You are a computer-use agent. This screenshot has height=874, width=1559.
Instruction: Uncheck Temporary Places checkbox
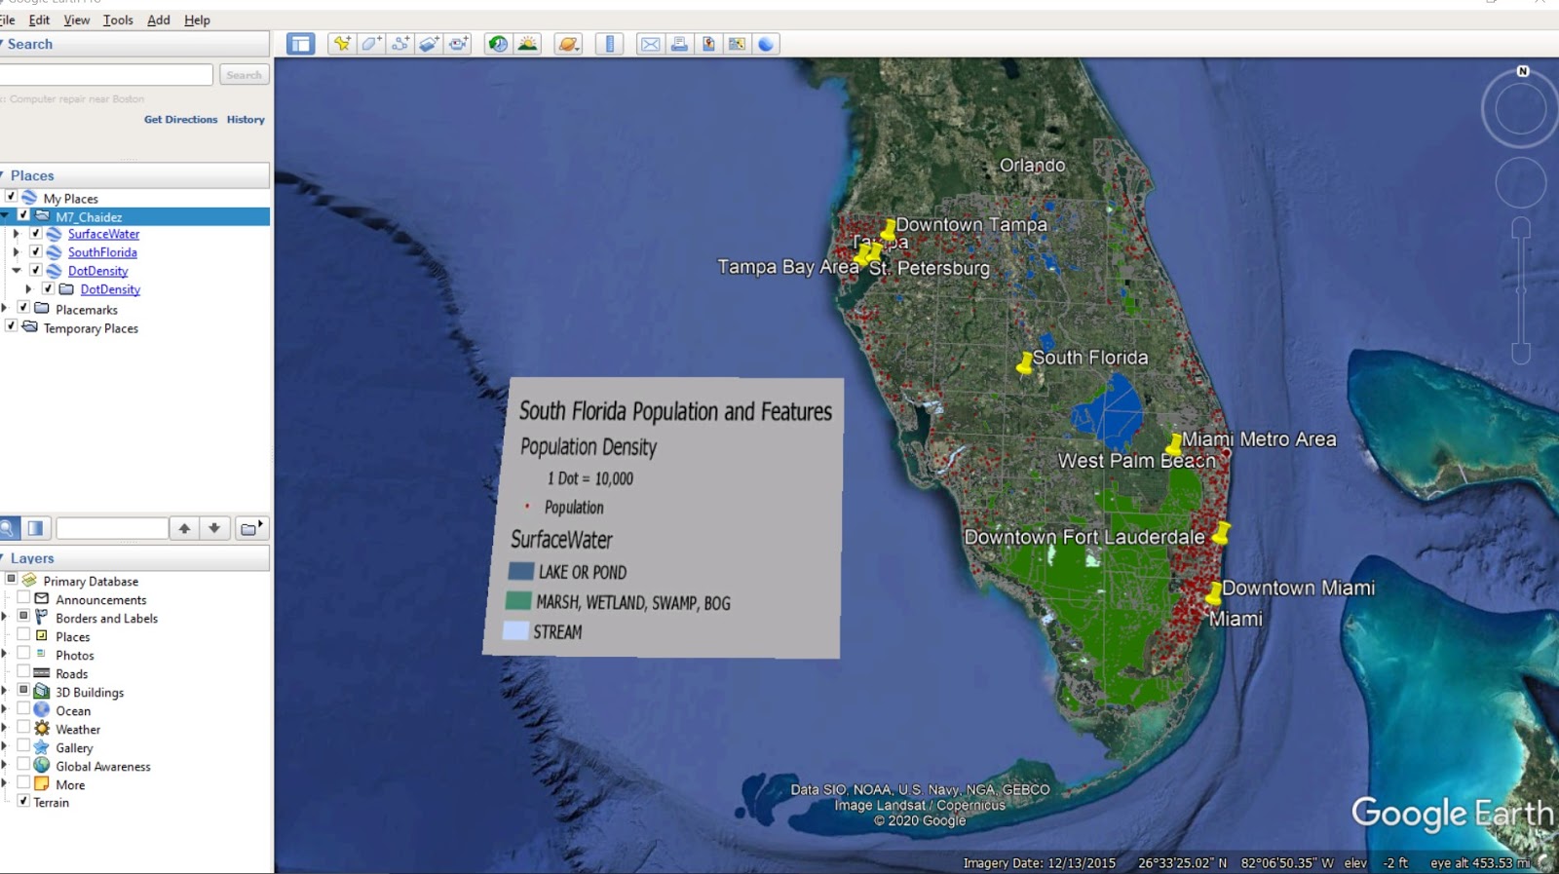point(12,326)
